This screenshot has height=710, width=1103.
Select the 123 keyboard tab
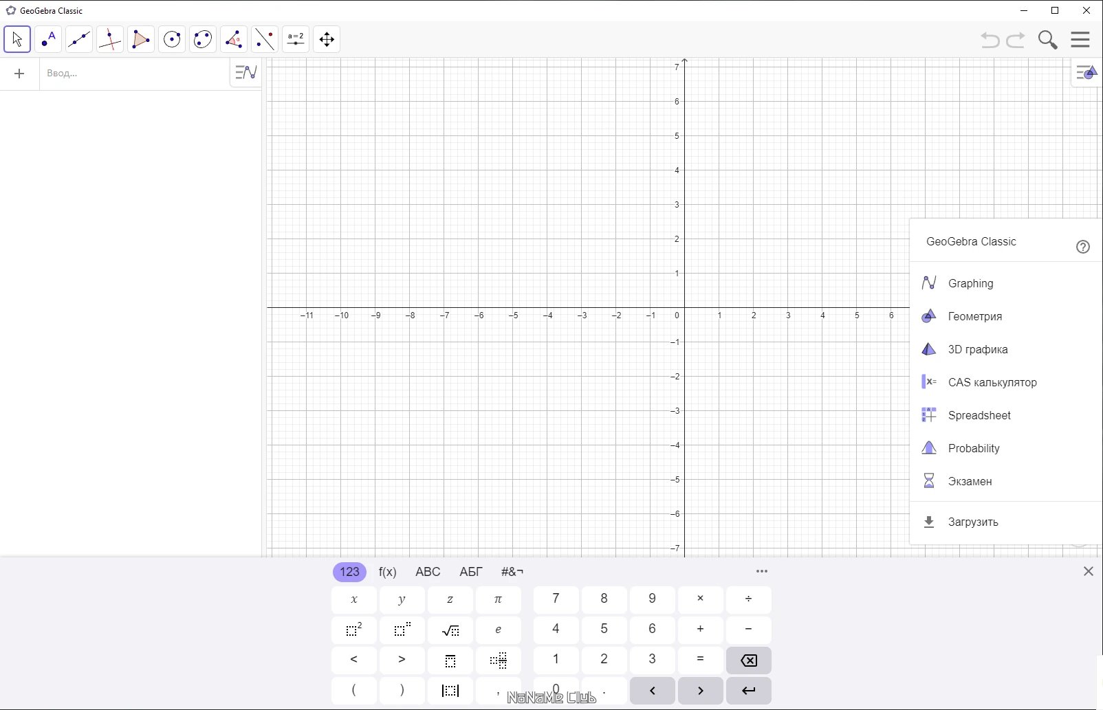tap(349, 572)
